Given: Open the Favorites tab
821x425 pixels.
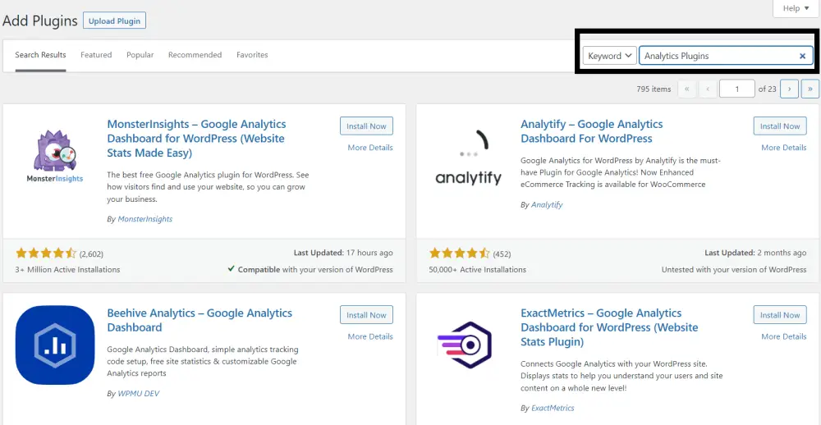Looking at the screenshot, I should coord(252,55).
